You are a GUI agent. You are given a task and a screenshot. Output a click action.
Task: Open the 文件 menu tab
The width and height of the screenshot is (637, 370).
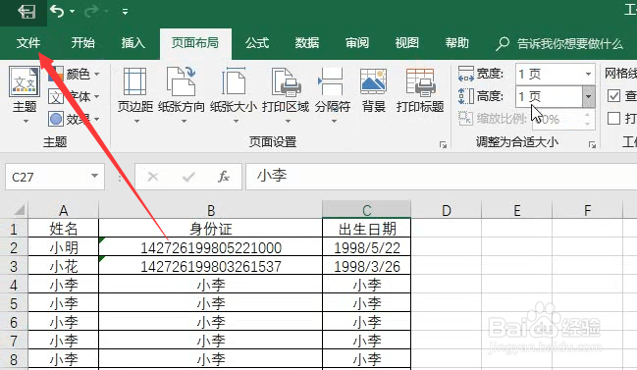click(28, 42)
